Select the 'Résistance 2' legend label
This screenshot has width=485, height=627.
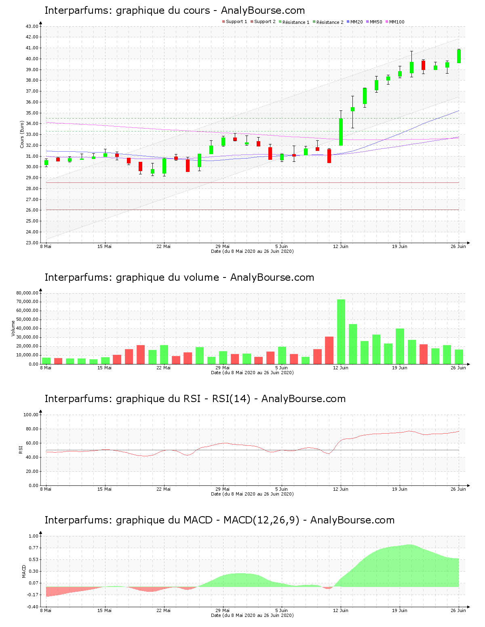click(x=330, y=22)
